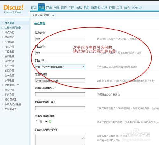
Task: Open 附件类型尺寸 in the sidebar
Action: click(12, 85)
